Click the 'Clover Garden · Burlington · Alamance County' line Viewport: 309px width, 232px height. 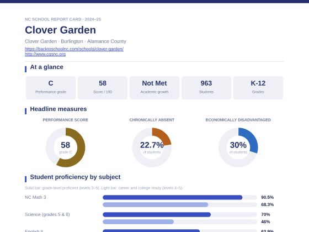[x=76, y=41]
